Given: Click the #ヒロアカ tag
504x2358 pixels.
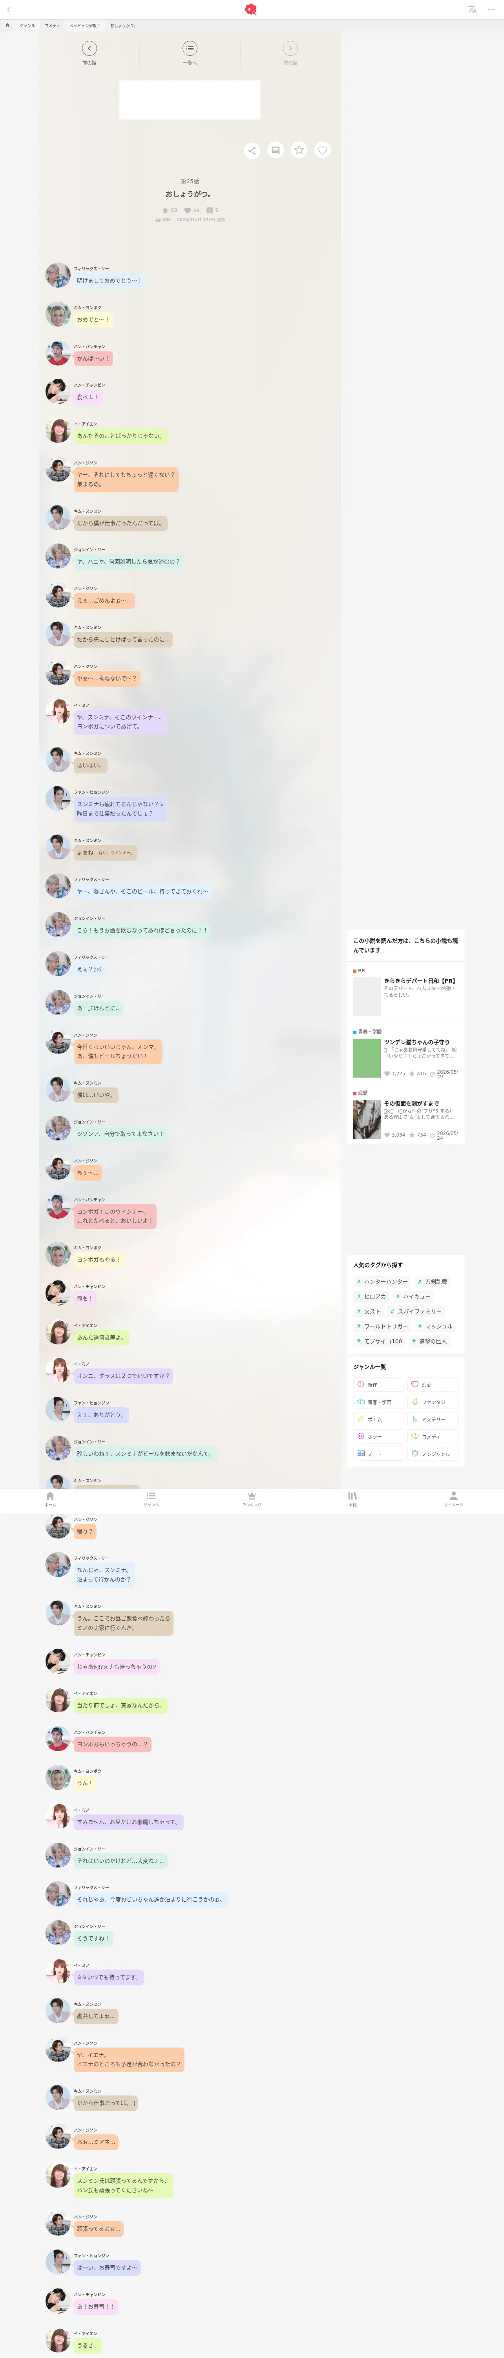Looking at the screenshot, I should coord(371,1296).
